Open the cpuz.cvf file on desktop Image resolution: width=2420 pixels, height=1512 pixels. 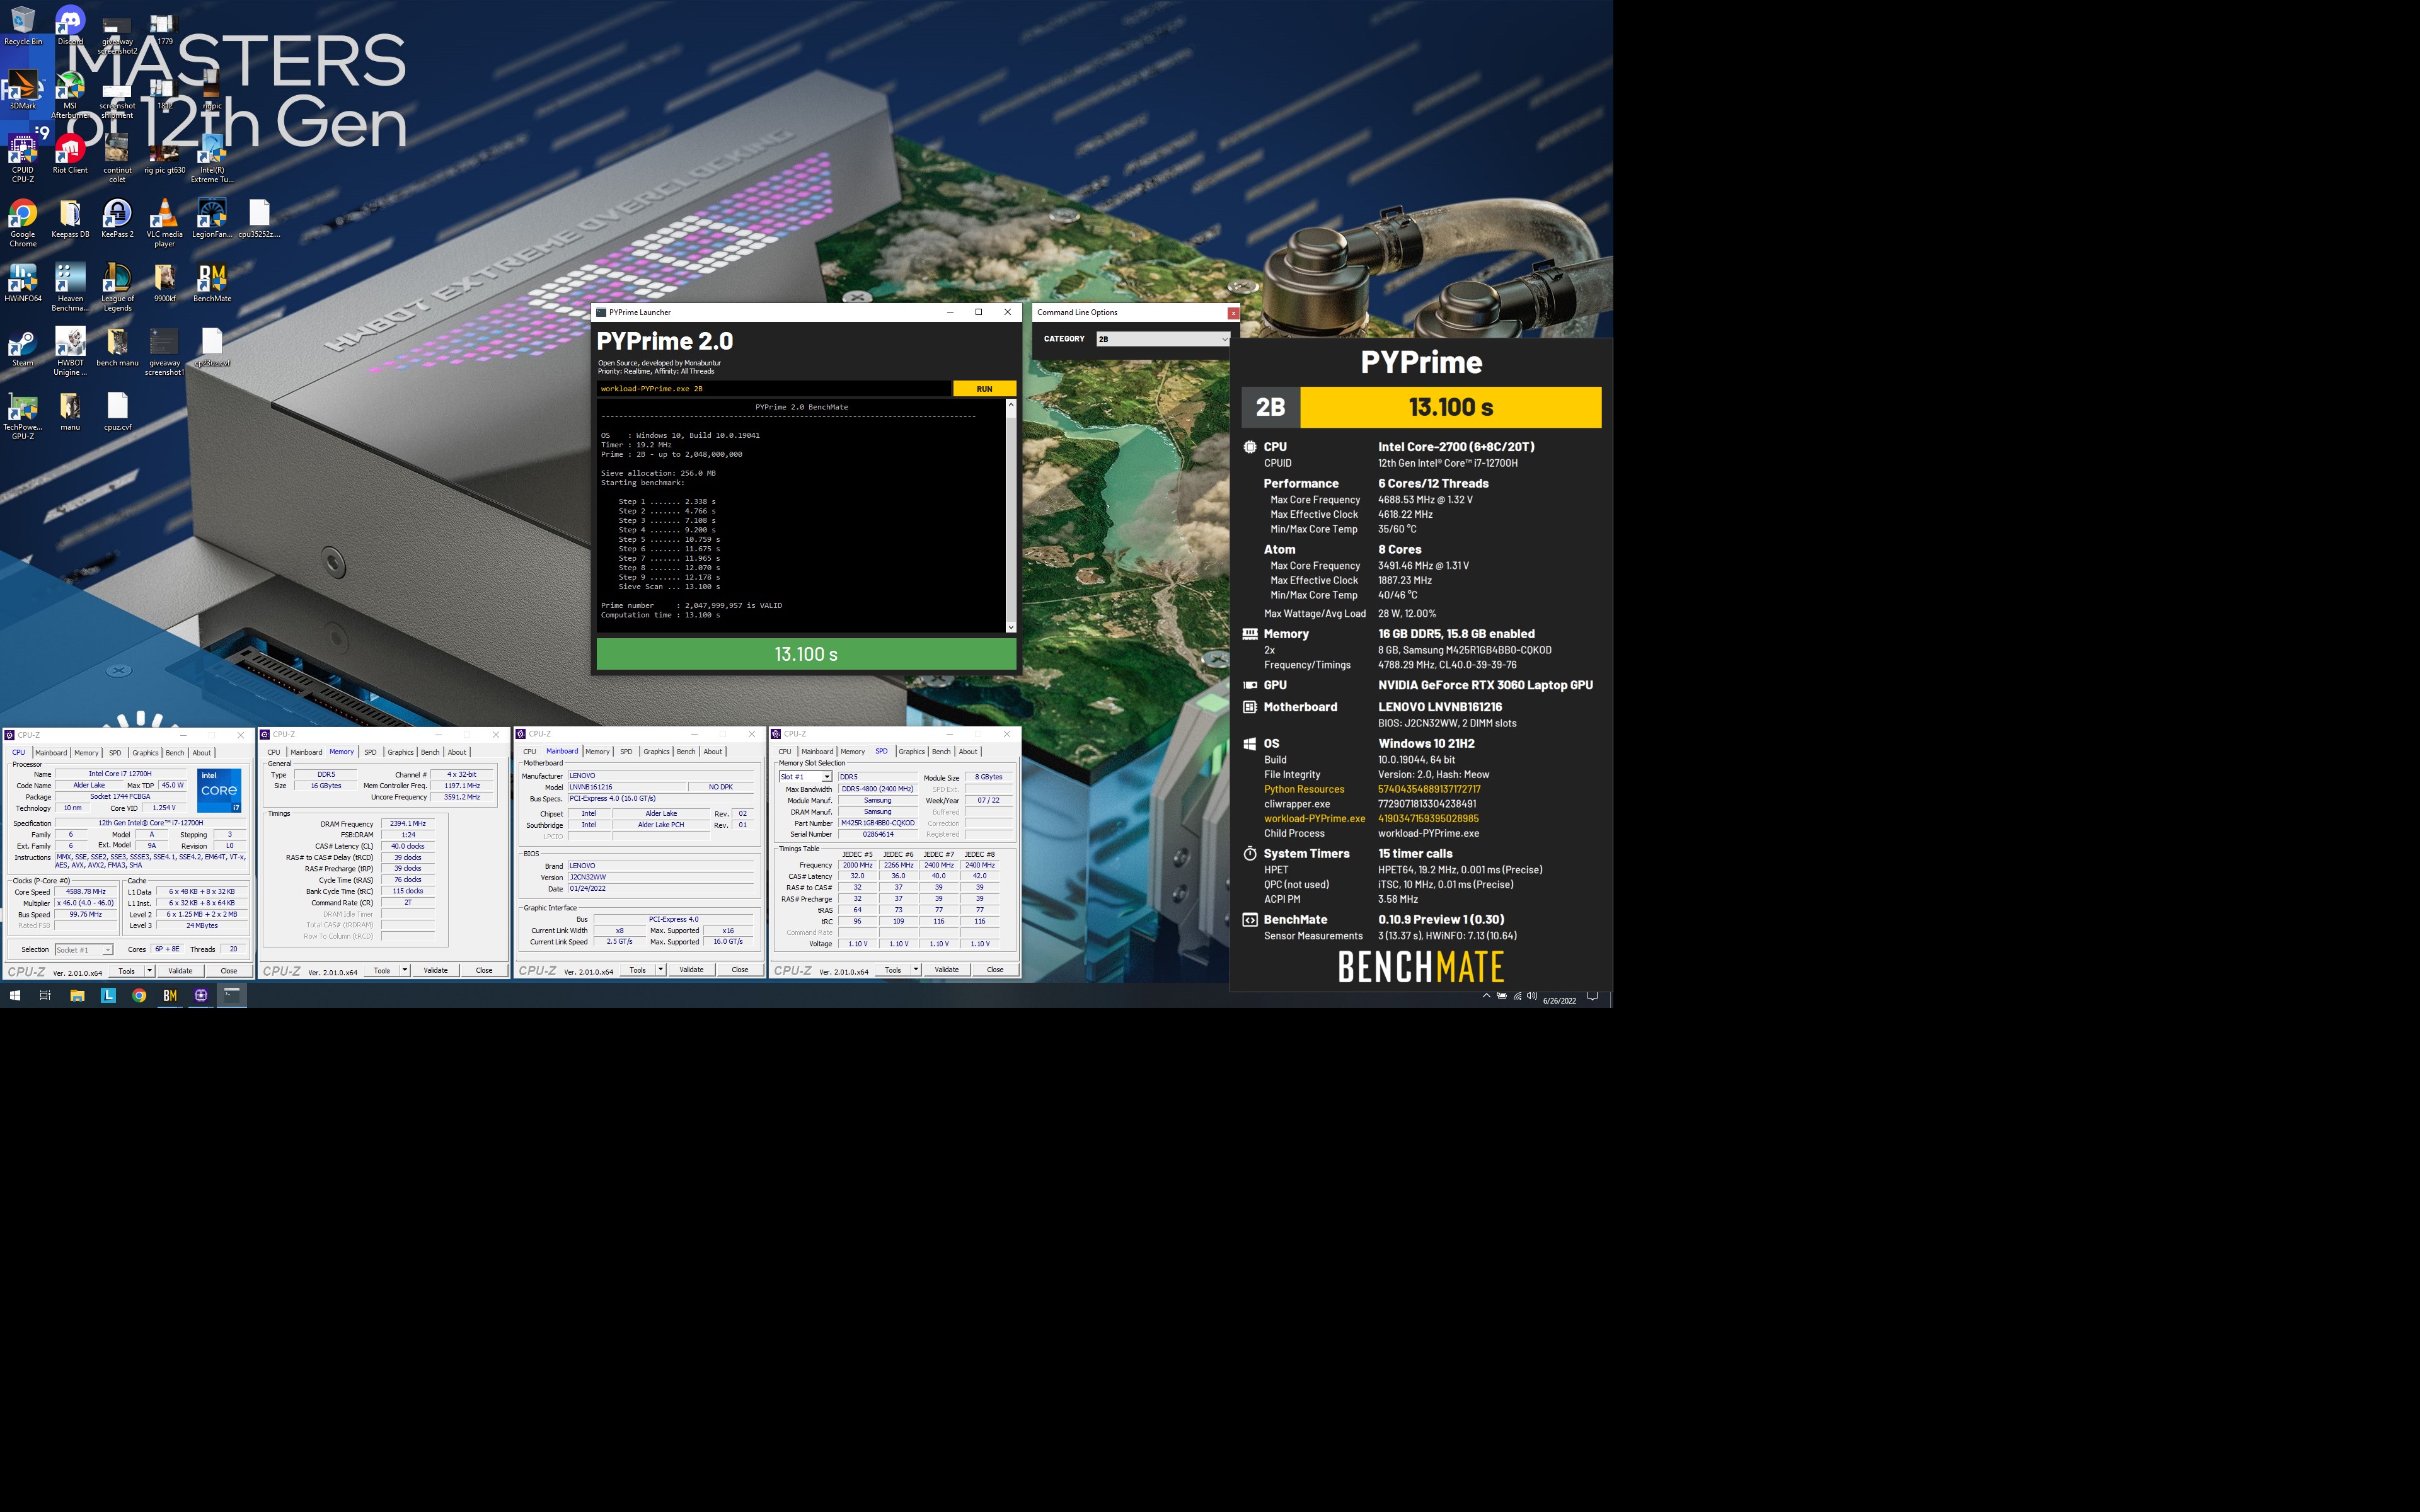click(x=117, y=412)
